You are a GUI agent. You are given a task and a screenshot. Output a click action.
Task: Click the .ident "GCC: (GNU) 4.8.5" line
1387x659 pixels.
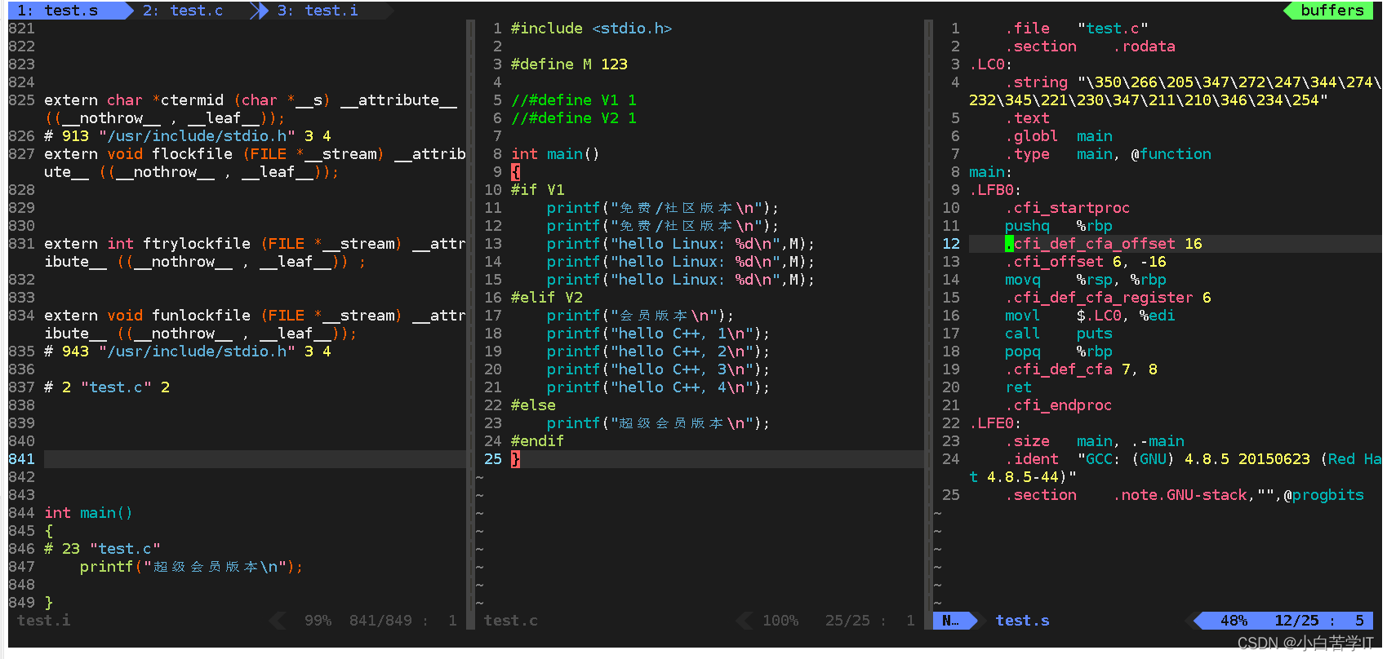click(x=1175, y=468)
